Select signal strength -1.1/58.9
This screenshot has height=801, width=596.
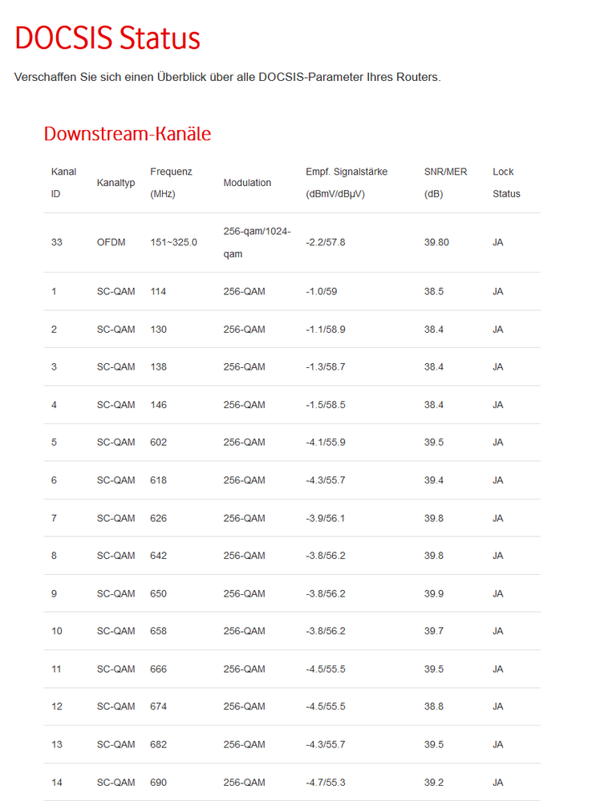tap(326, 330)
